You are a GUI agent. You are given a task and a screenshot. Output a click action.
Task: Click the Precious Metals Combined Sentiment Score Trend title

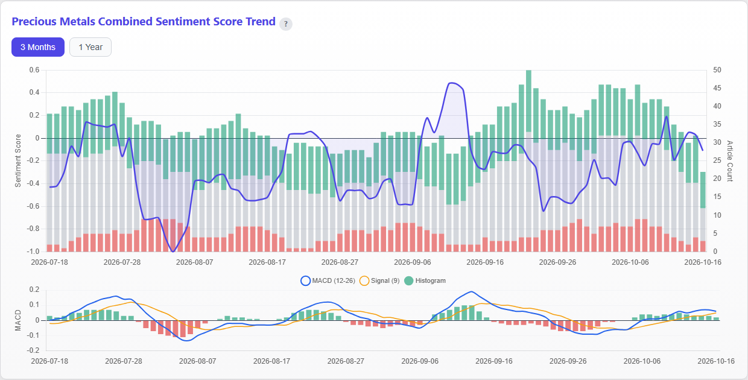coord(144,22)
